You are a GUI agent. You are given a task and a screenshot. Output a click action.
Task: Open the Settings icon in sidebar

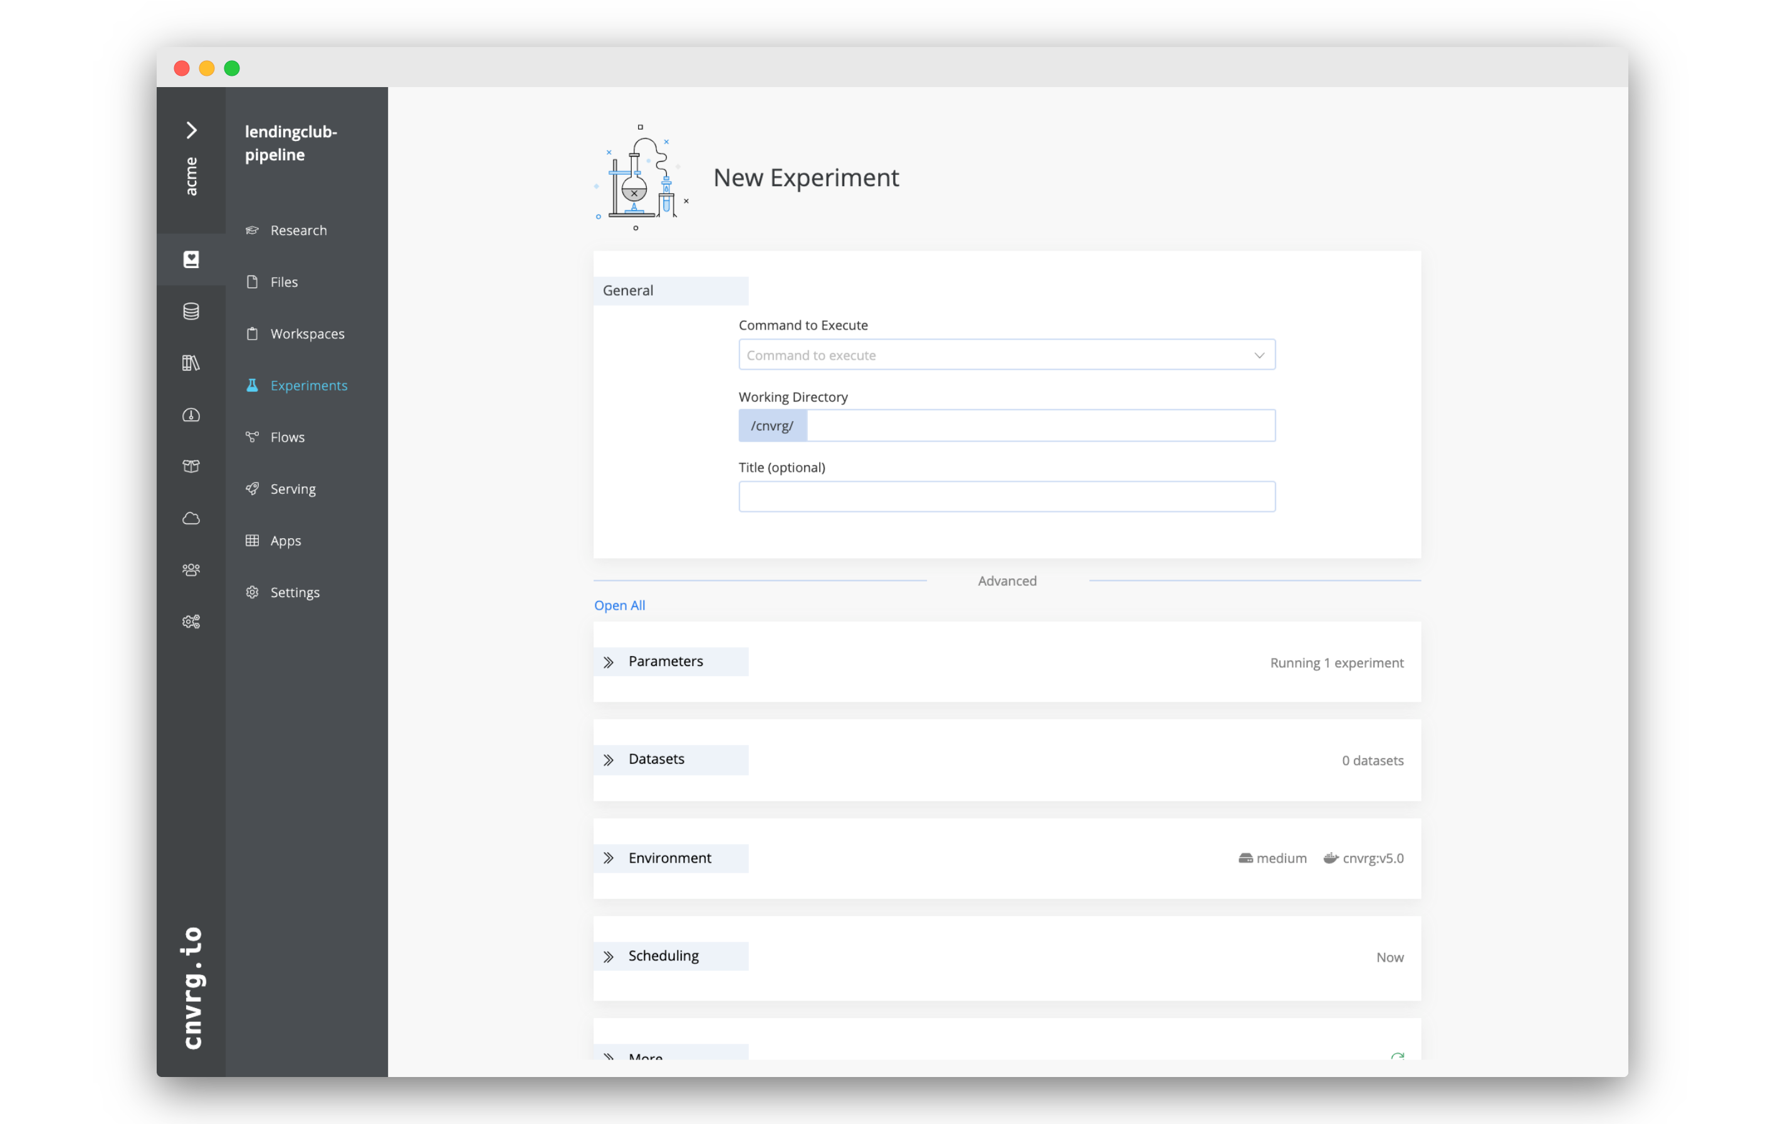pos(253,592)
